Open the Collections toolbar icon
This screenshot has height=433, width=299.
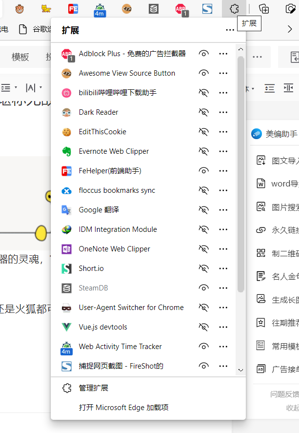point(264,9)
